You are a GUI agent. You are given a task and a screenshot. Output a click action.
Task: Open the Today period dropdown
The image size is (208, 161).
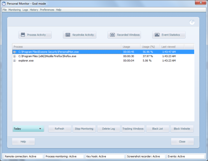(29, 129)
